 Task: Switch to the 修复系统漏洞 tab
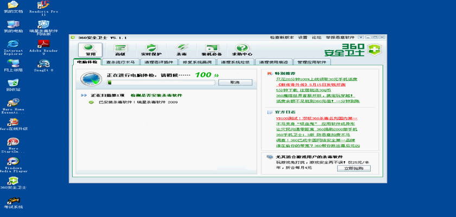(x=197, y=62)
